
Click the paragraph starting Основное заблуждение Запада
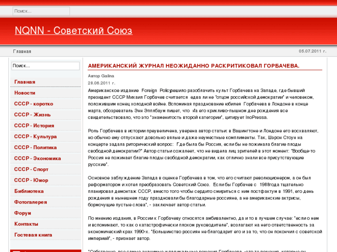[x=201, y=191]
